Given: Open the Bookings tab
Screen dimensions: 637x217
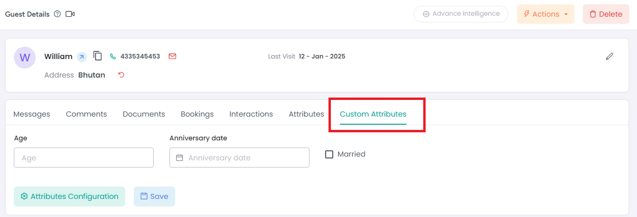Looking at the screenshot, I should (x=197, y=114).
